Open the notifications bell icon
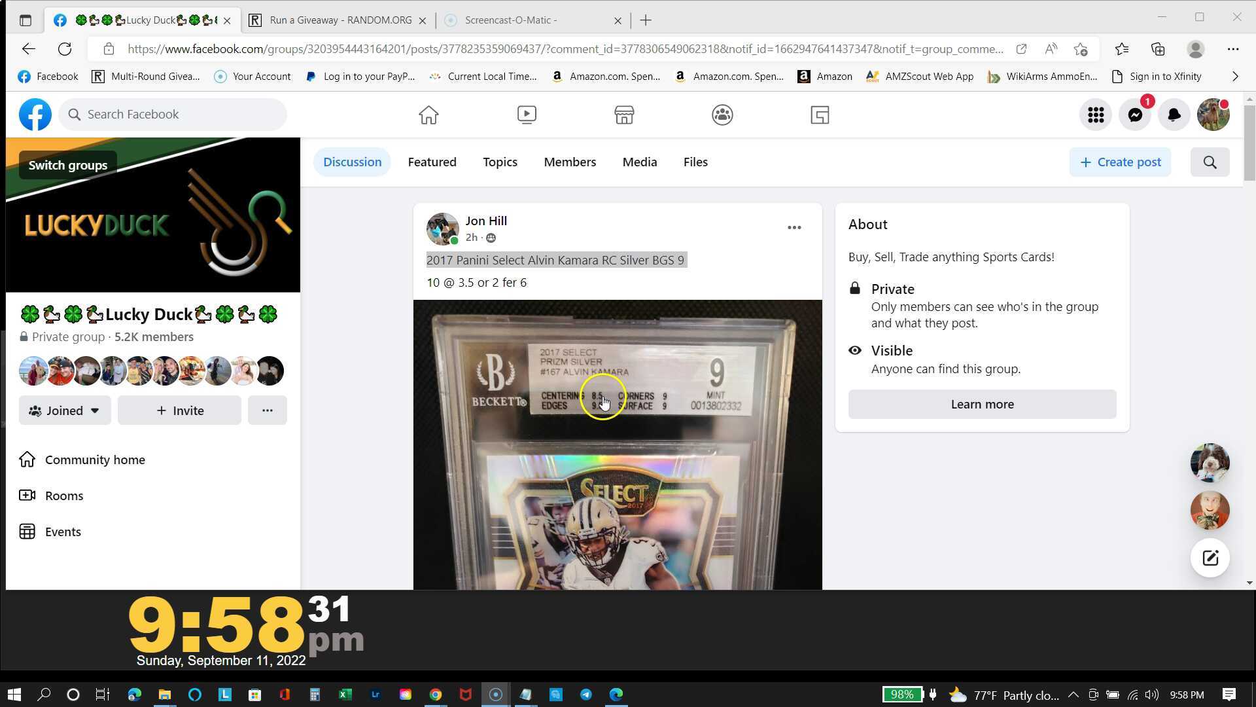 (x=1174, y=115)
